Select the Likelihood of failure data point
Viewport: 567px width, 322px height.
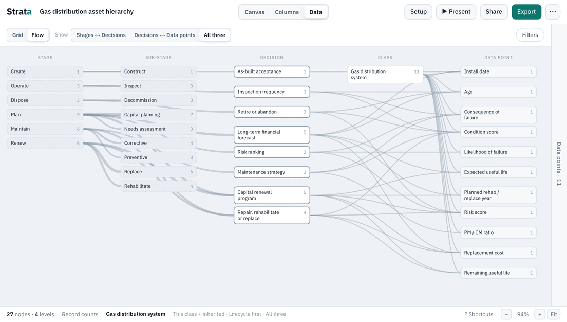[x=498, y=152]
